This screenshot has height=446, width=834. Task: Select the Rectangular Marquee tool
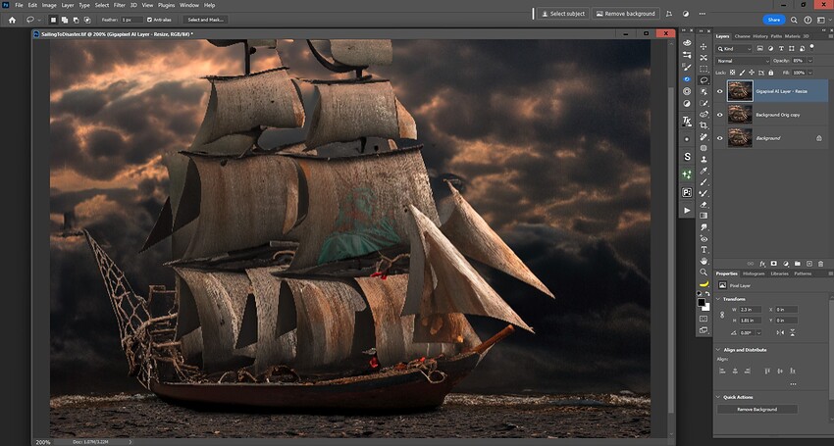pyautogui.click(x=704, y=69)
